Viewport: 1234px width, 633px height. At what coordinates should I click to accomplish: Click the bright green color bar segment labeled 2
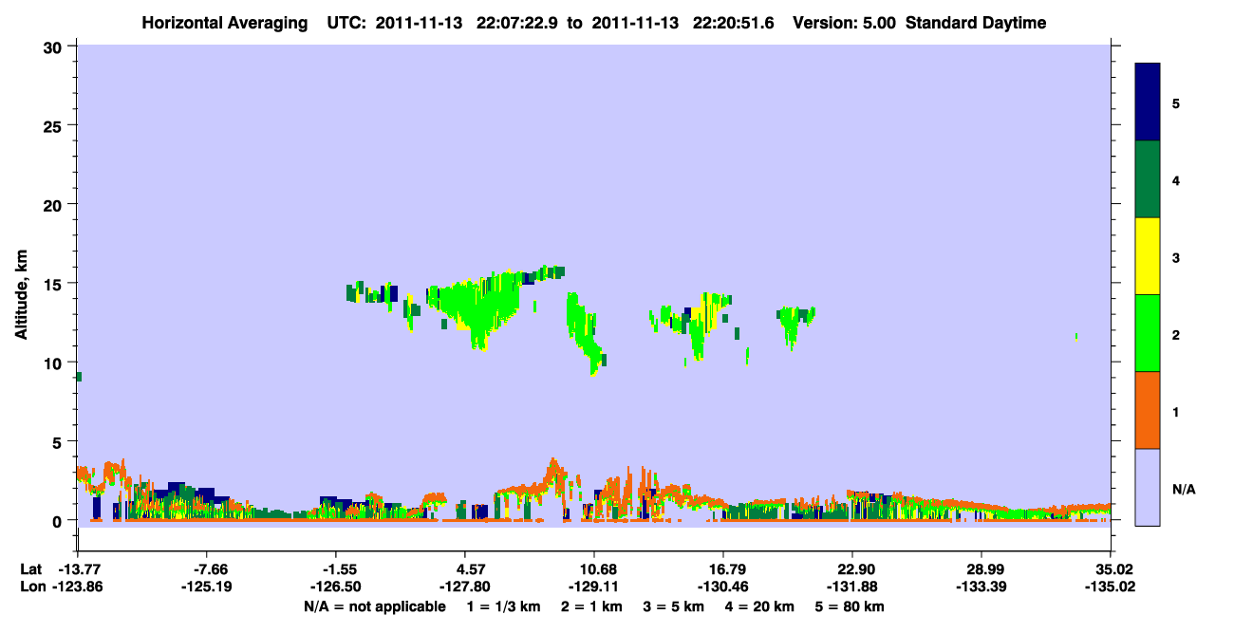1148,333
